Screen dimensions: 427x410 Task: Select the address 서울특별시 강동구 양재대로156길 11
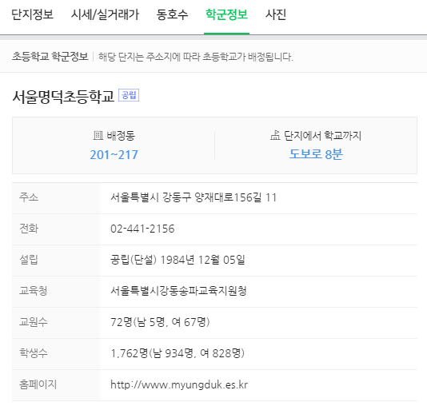coord(194,197)
